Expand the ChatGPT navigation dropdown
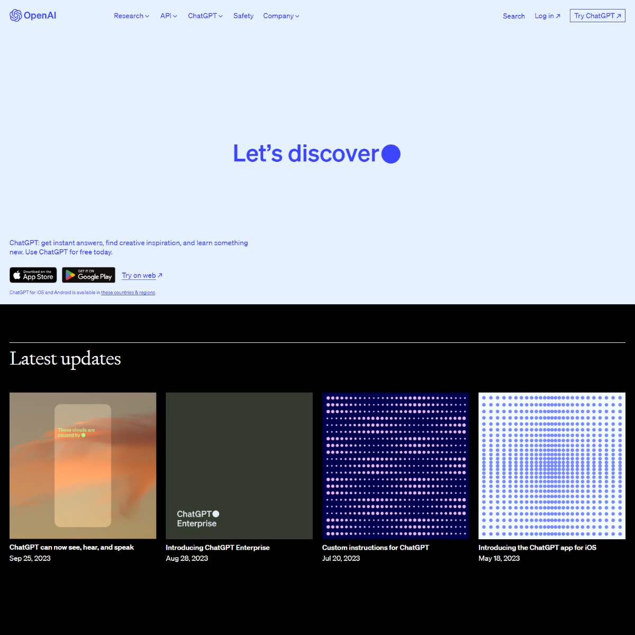Viewport: 635px width, 635px height. point(205,16)
